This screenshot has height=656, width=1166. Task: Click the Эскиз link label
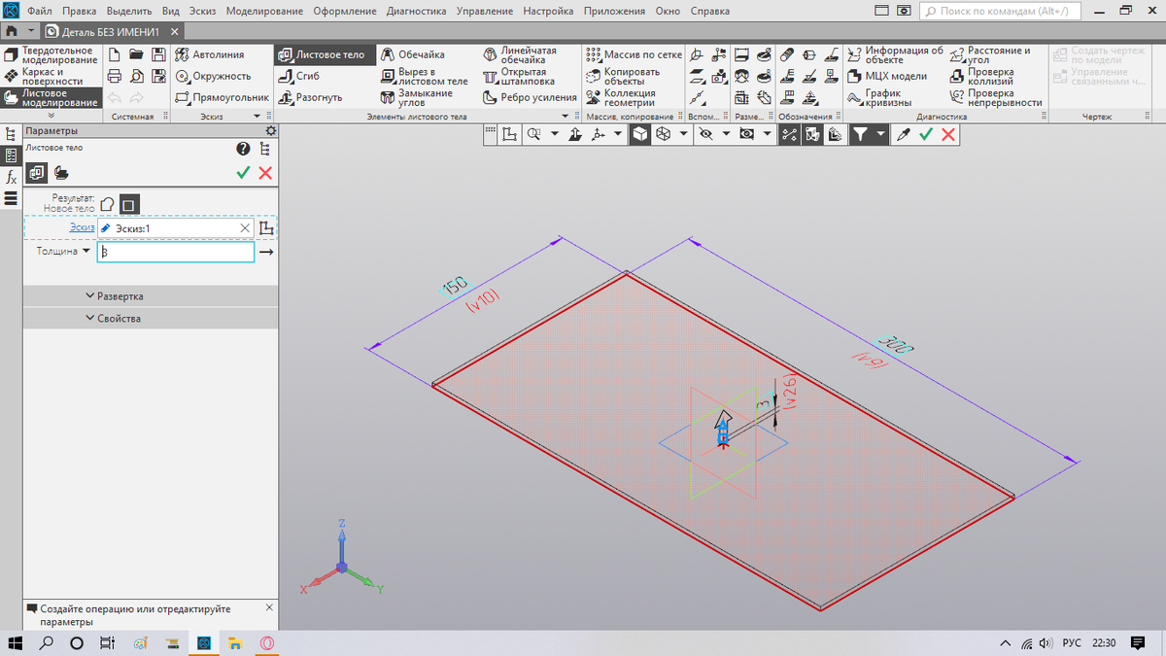[82, 227]
